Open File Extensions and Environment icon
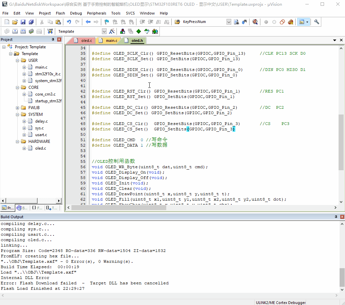Screen dimensions: 345x305 click(123, 31)
